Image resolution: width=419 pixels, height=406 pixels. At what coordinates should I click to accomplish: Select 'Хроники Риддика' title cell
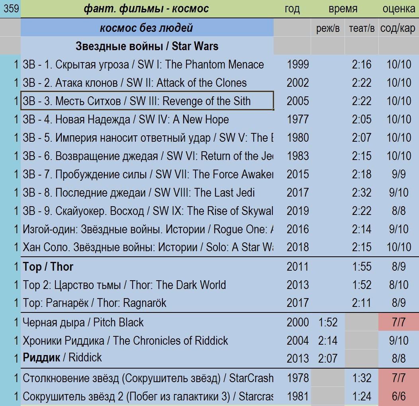pos(147,341)
